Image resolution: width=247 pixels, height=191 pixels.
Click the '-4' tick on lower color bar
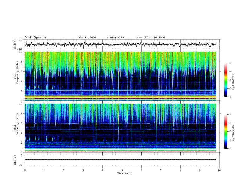230,123
